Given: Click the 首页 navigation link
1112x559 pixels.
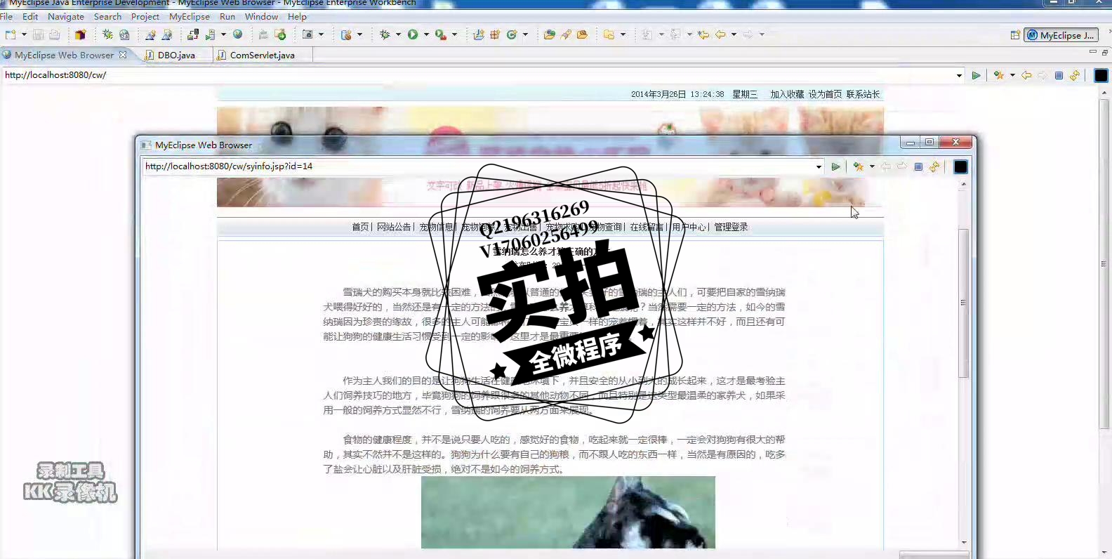Looking at the screenshot, I should (x=360, y=227).
